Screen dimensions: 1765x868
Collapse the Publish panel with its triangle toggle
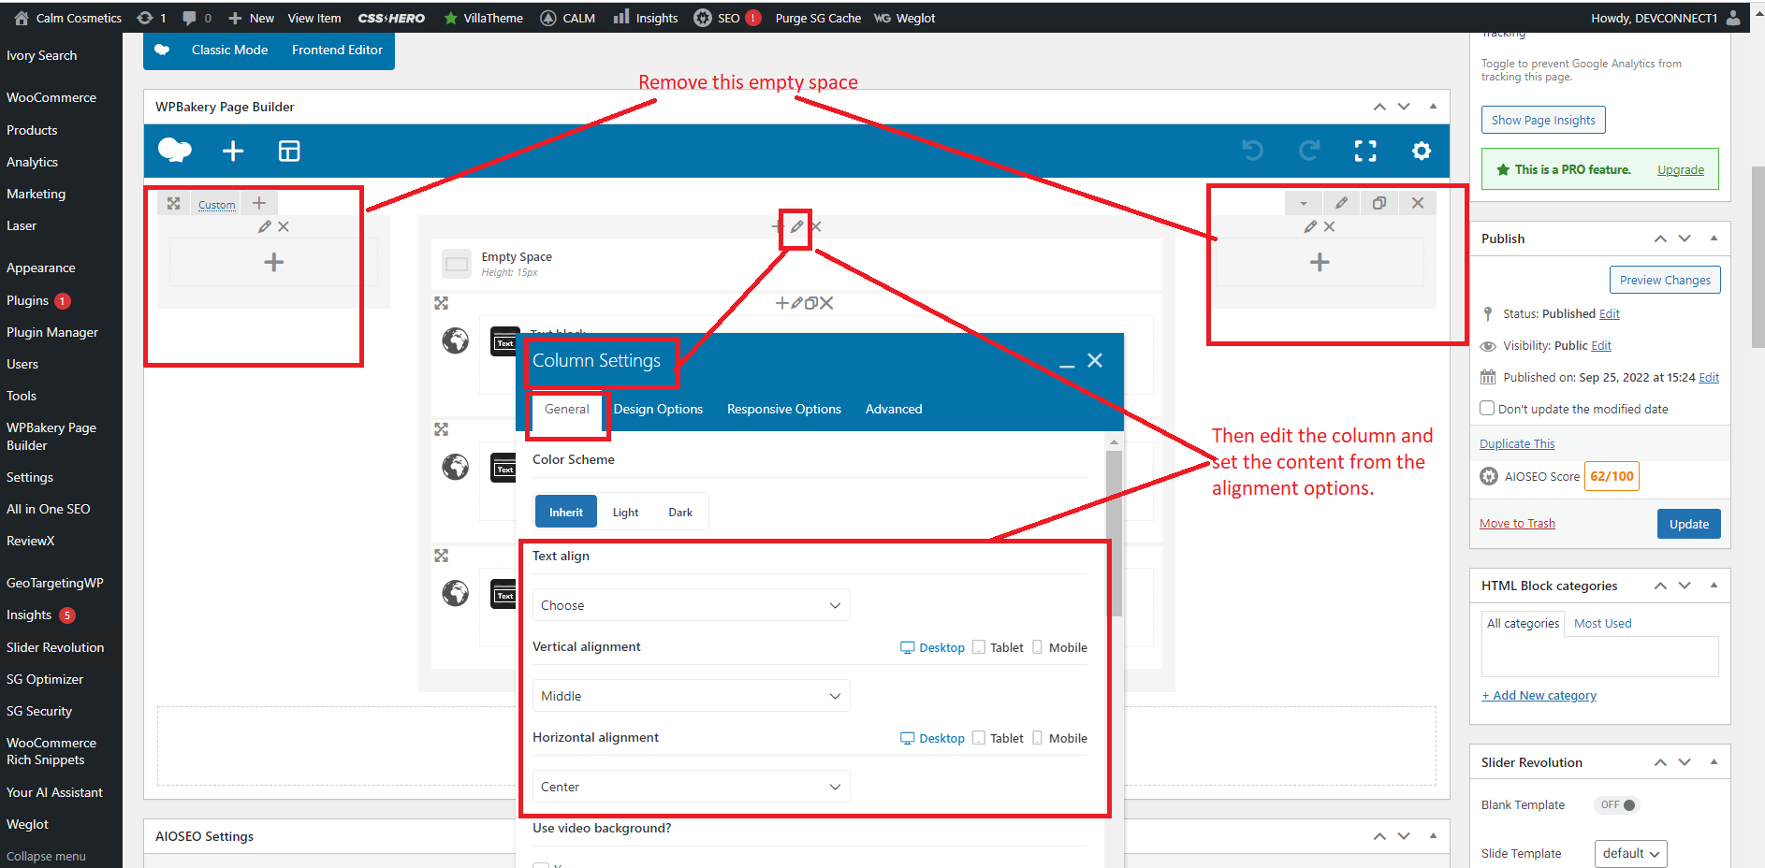pos(1714,239)
